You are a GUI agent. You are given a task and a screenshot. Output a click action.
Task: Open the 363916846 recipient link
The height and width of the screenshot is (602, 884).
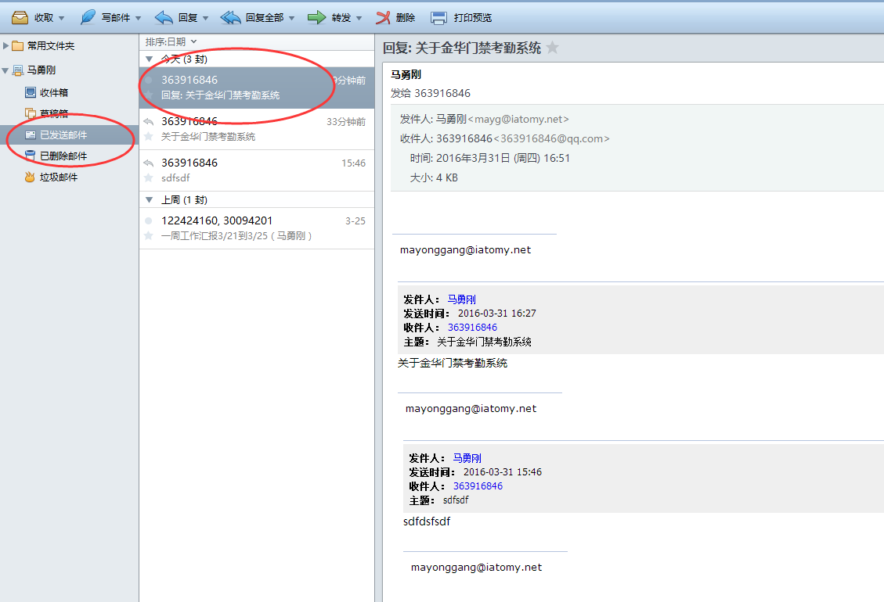pos(473,326)
